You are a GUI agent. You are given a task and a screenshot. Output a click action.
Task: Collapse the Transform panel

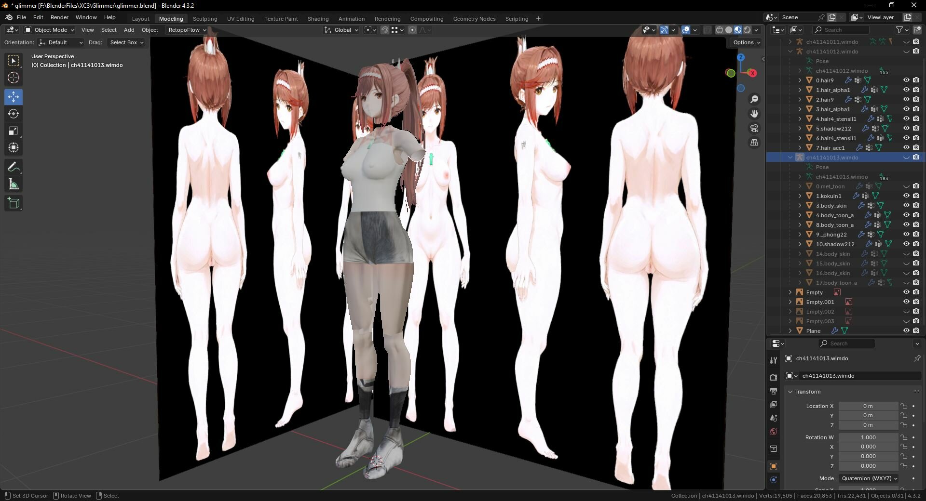(x=790, y=392)
